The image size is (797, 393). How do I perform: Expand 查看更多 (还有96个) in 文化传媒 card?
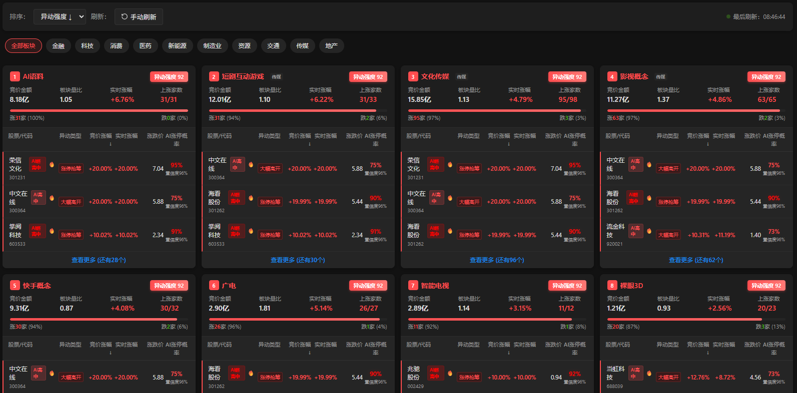tap(497, 260)
